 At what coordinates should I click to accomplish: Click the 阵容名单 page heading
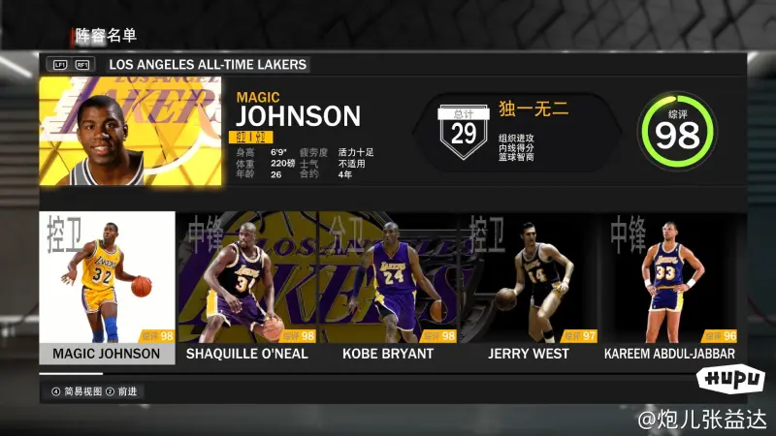click(106, 36)
